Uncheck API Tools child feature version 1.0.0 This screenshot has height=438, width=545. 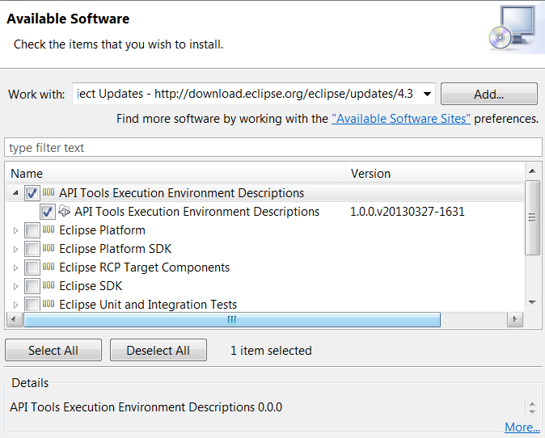(48, 212)
